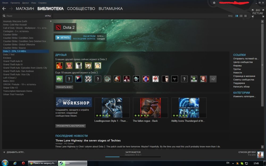266x166 pixels.
Task: Open ДОБАВИТЬ ИГРУ add game menu
Action: click(14, 152)
